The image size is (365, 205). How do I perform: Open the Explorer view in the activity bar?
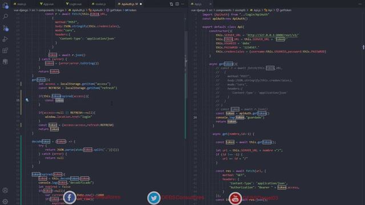pyautogui.click(x=5, y=5)
